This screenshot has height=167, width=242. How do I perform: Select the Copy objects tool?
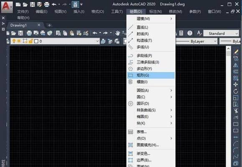[236, 58]
